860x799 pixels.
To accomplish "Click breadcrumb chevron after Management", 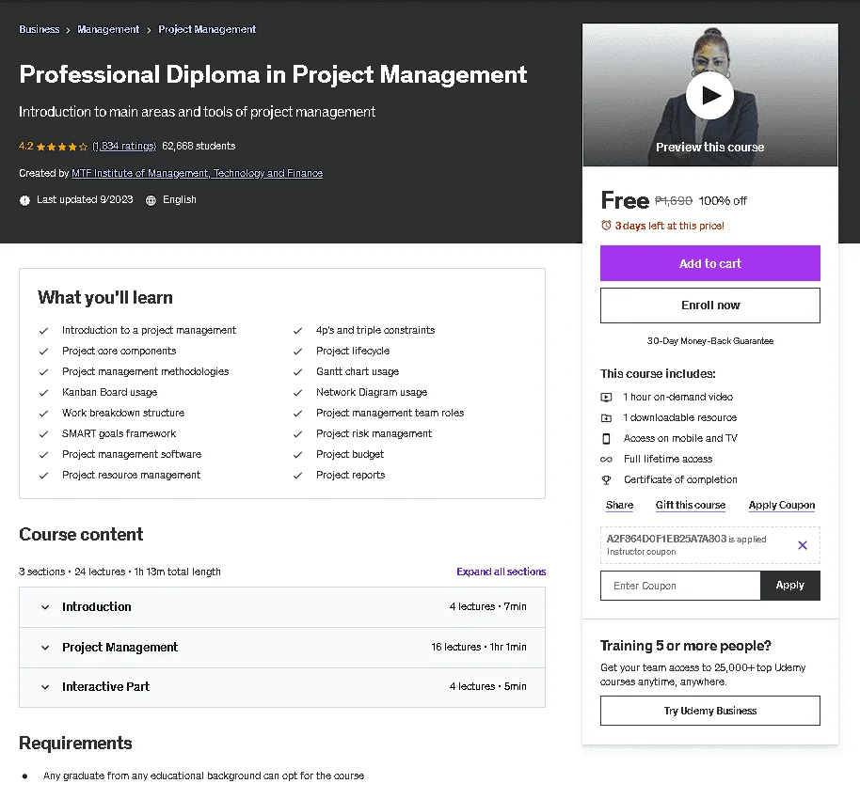I will (149, 30).
